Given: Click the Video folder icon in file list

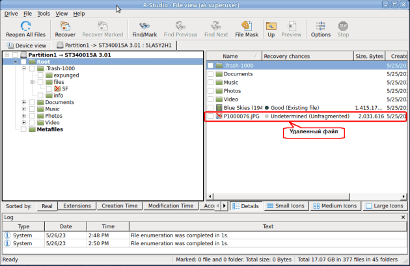Looking at the screenshot, I should pos(219,100).
